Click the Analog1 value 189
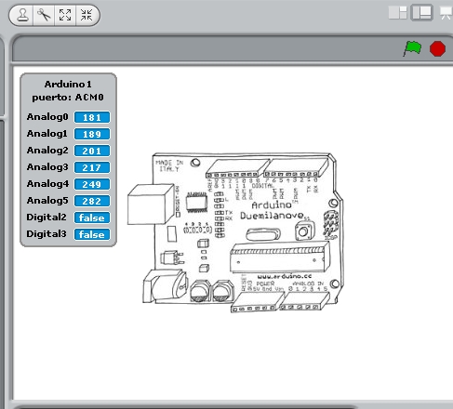Image resolution: width=453 pixels, height=409 pixels. coord(92,134)
